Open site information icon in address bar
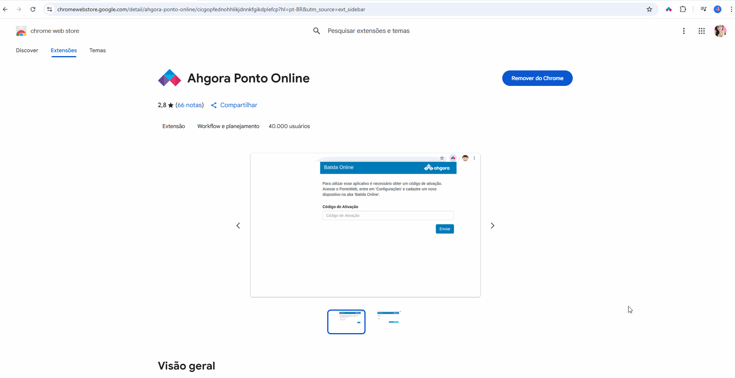 click(50, 9)
